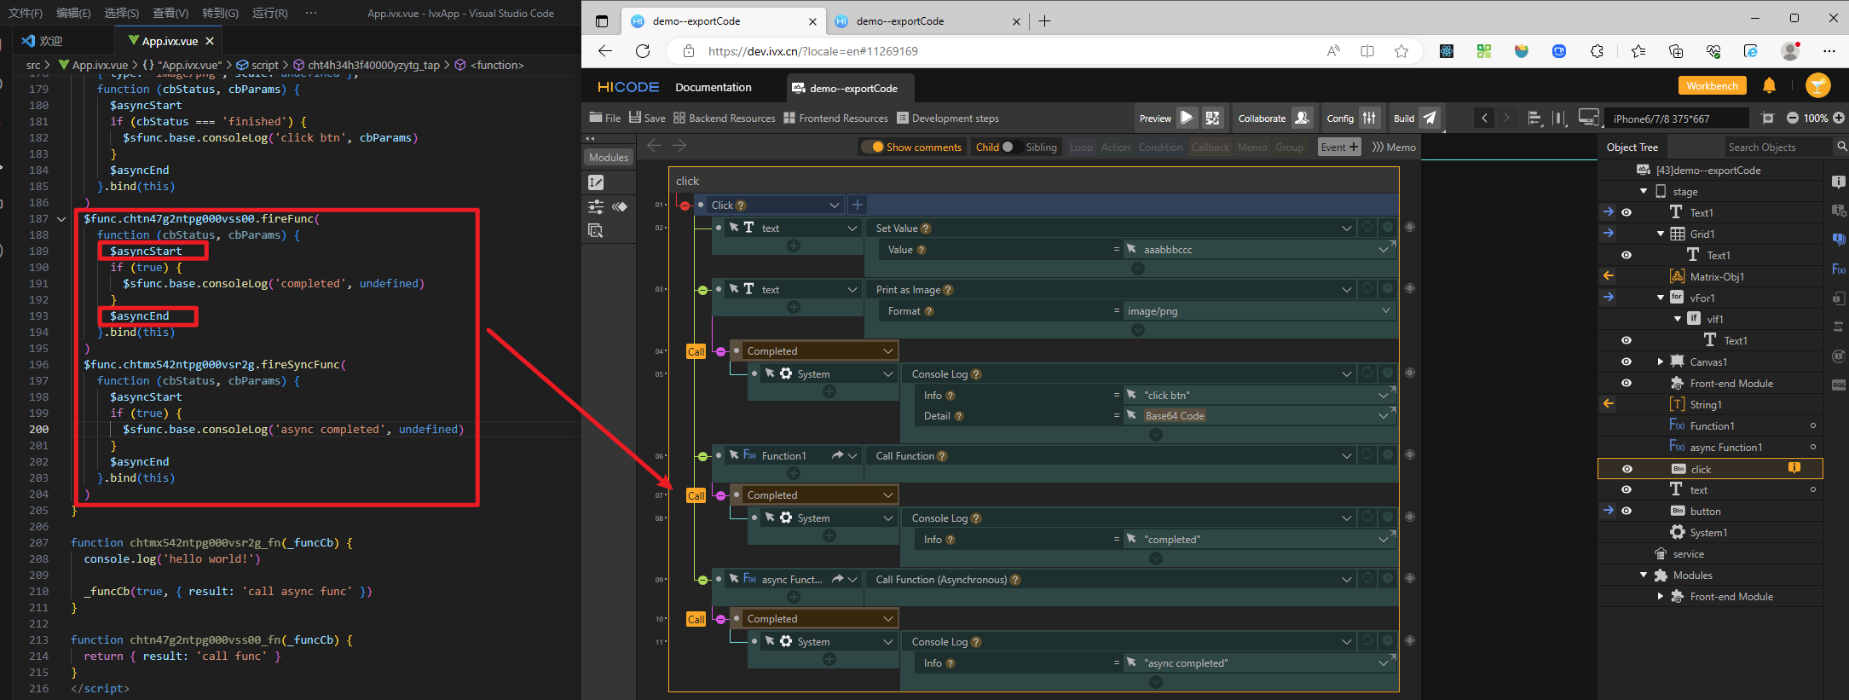The width and height of the screenshot is (1849, 700).
Task: Open the File menu in HiCode toolbar
Action: point(605,118)
